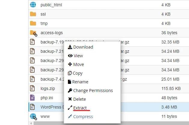
Task: Click the ssl folder icon
Action: point(33,14)
